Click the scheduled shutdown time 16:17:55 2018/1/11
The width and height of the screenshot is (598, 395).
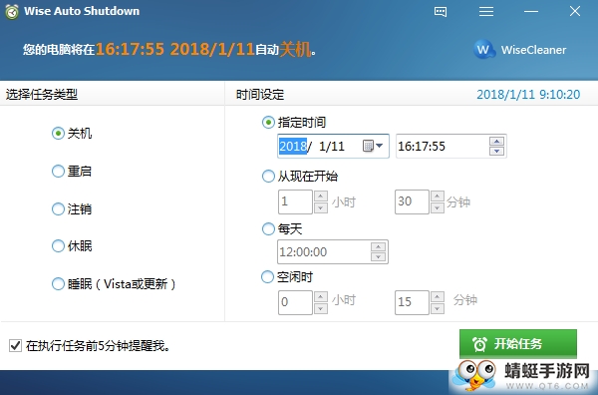pos(174,50)
